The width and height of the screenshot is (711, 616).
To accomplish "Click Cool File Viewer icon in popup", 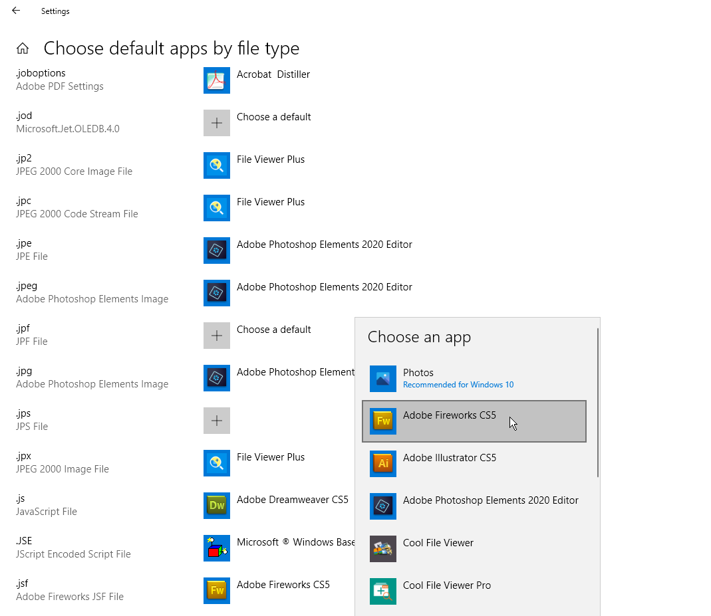I will click(x=383, y=549).
